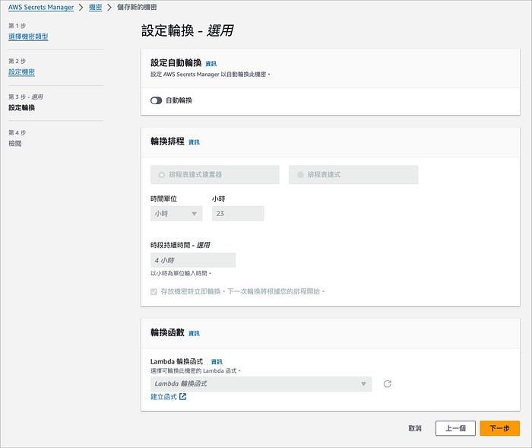Click the 下一步 button

coord(499,428)
